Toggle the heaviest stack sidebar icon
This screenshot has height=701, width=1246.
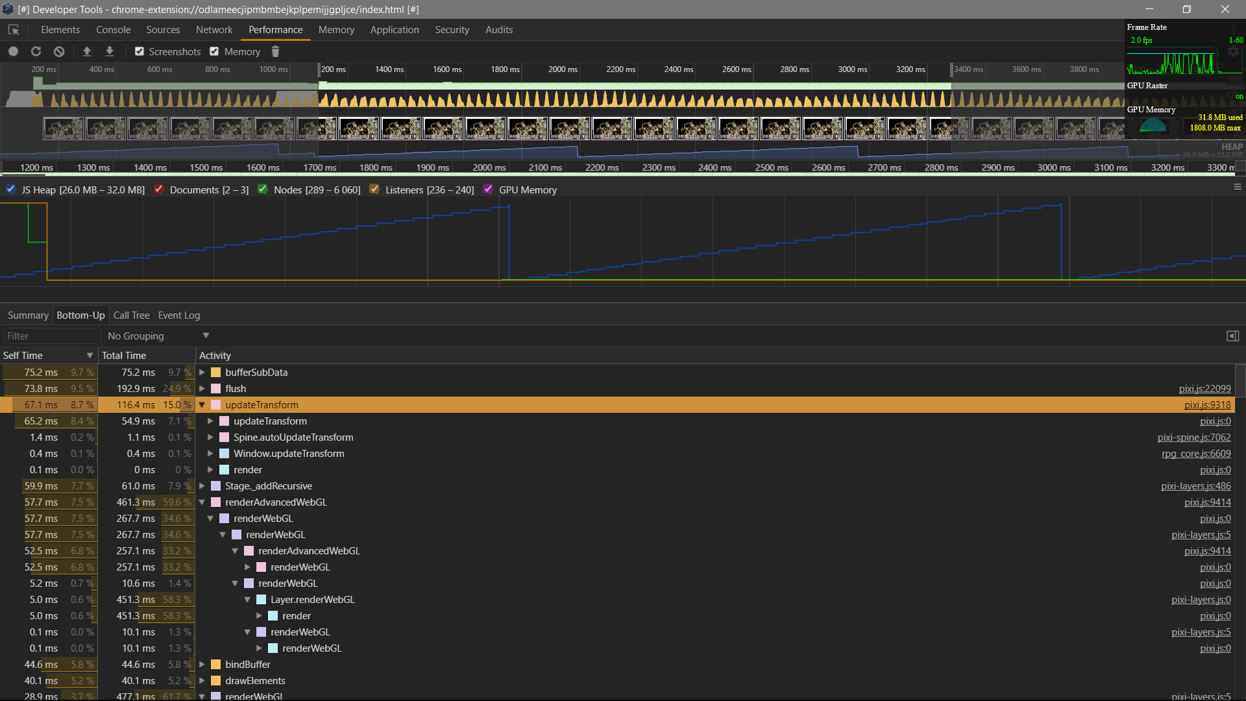(x=1232, y=336)
